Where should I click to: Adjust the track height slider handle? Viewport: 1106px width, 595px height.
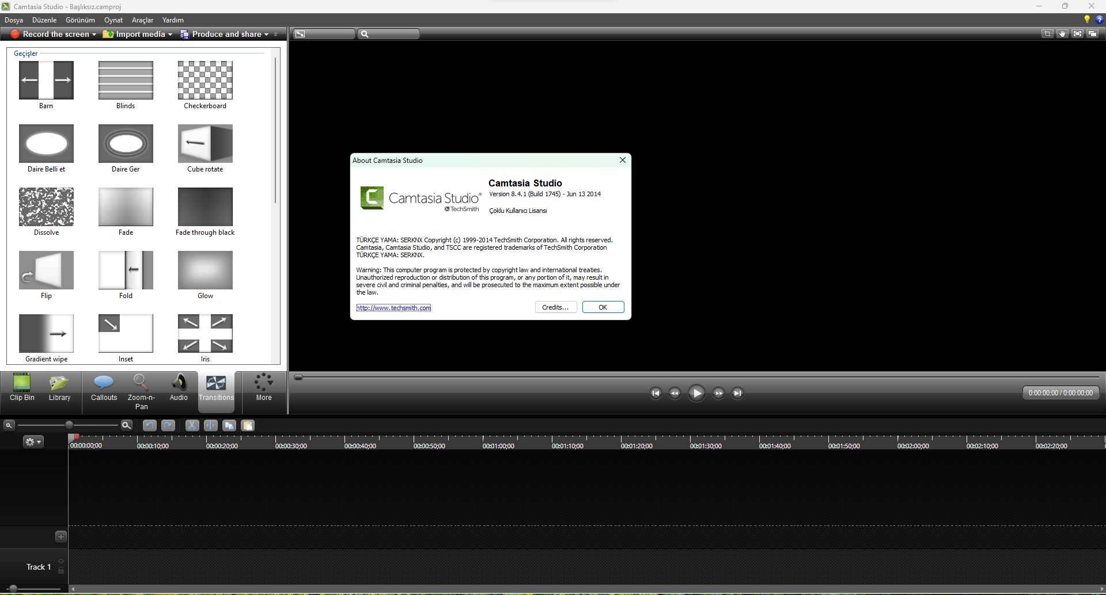click(13, 588)
